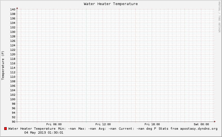222x137 pixels.
Task: Click the red arrowhead ending the X axis
Action: tap(215, 122)
